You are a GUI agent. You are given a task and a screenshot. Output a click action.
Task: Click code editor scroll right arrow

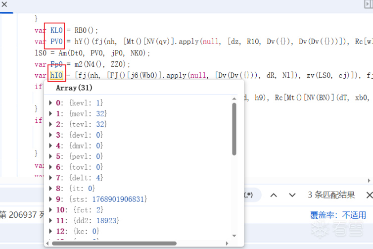(369, 181)
